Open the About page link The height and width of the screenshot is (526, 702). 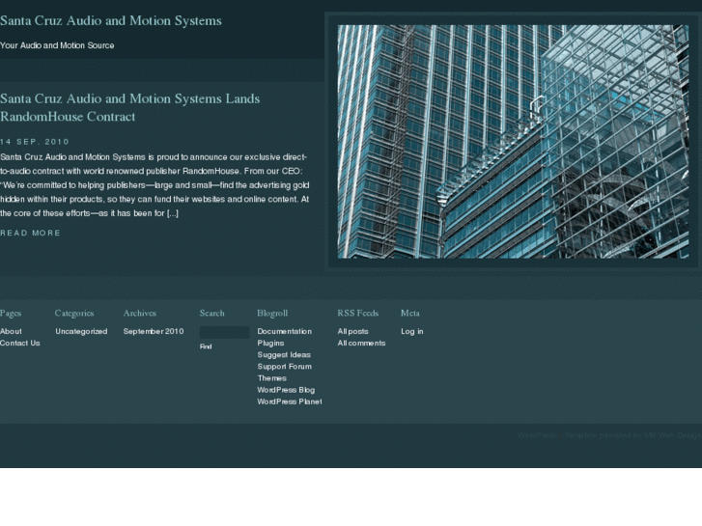pyautogui.click(x=11, y=331)
